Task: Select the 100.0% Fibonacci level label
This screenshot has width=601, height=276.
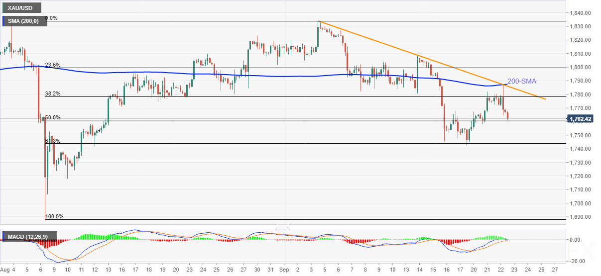Action: pyautogui.click(x=54, y=216)
